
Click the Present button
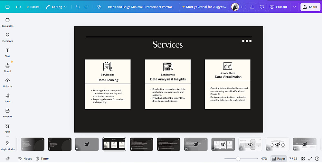point(279,7)
